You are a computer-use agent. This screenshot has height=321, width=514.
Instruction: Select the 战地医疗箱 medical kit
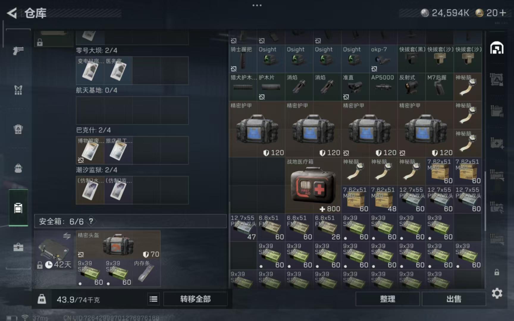click(313, 185)
